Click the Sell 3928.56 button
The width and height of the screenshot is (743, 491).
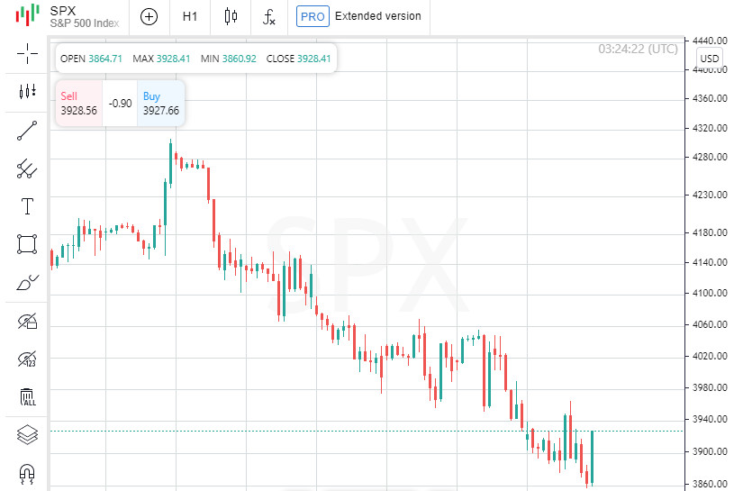pyautogui.click(x=78, y=104)
